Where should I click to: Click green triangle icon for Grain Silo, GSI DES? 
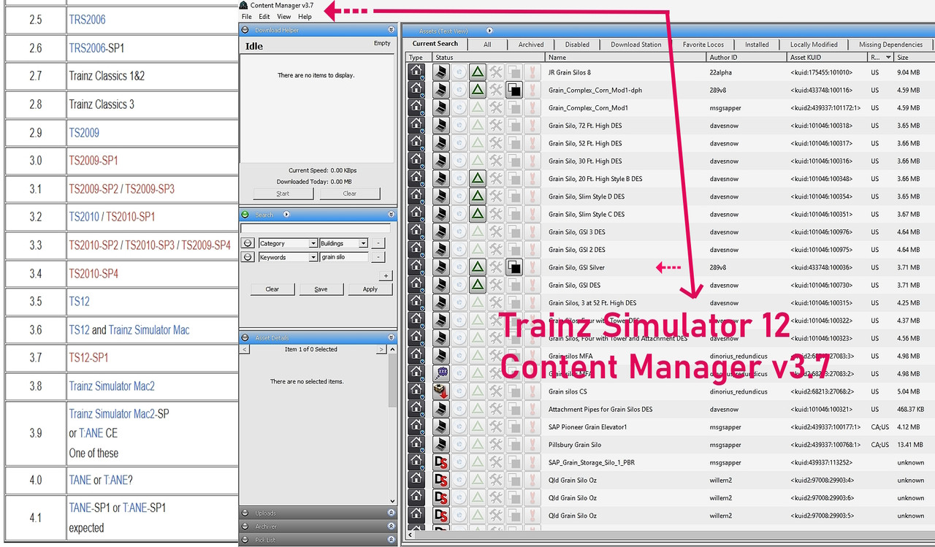(477, 285)
